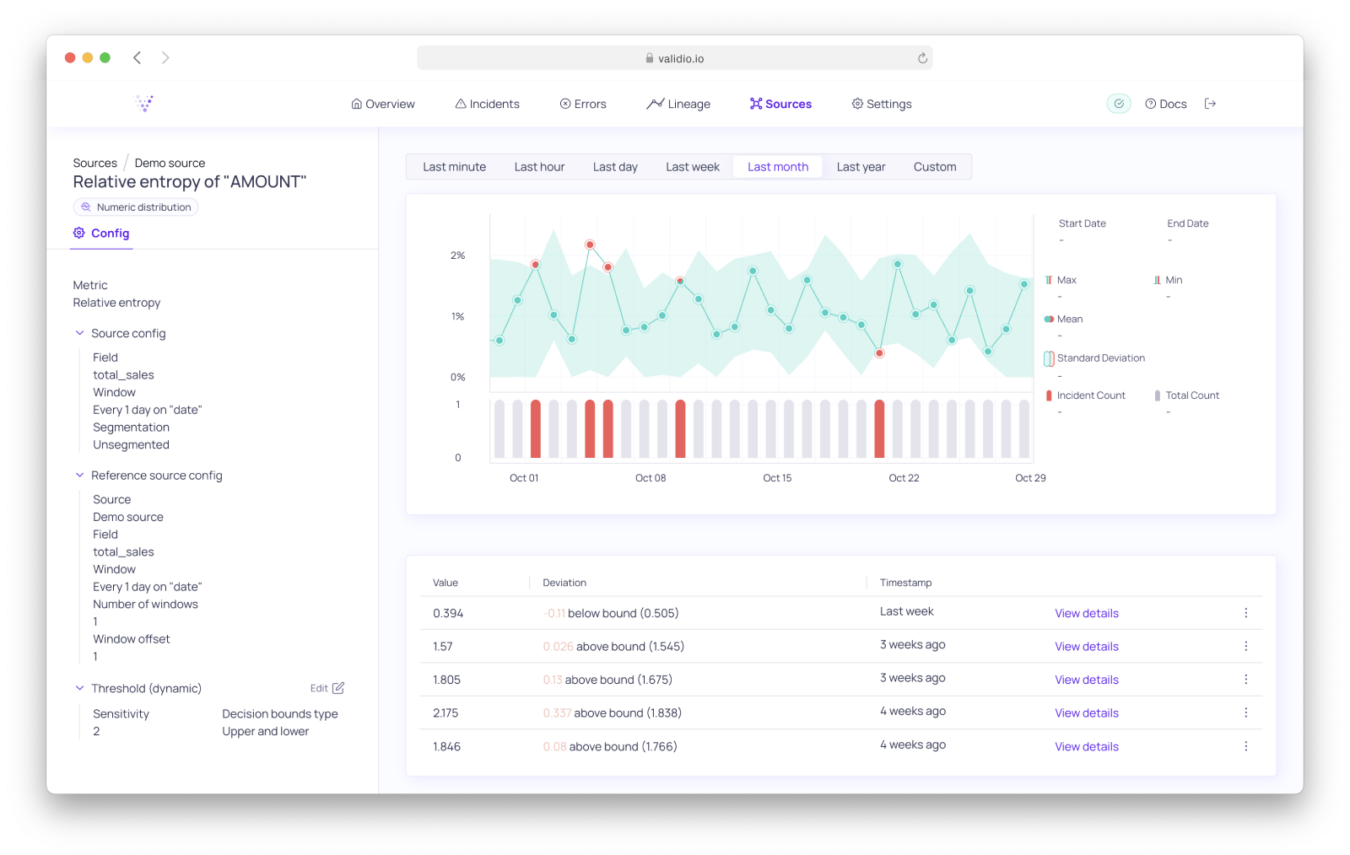The image size is (1350, 855).
Task: Click the browser back arrow
Action: point(137,58)
